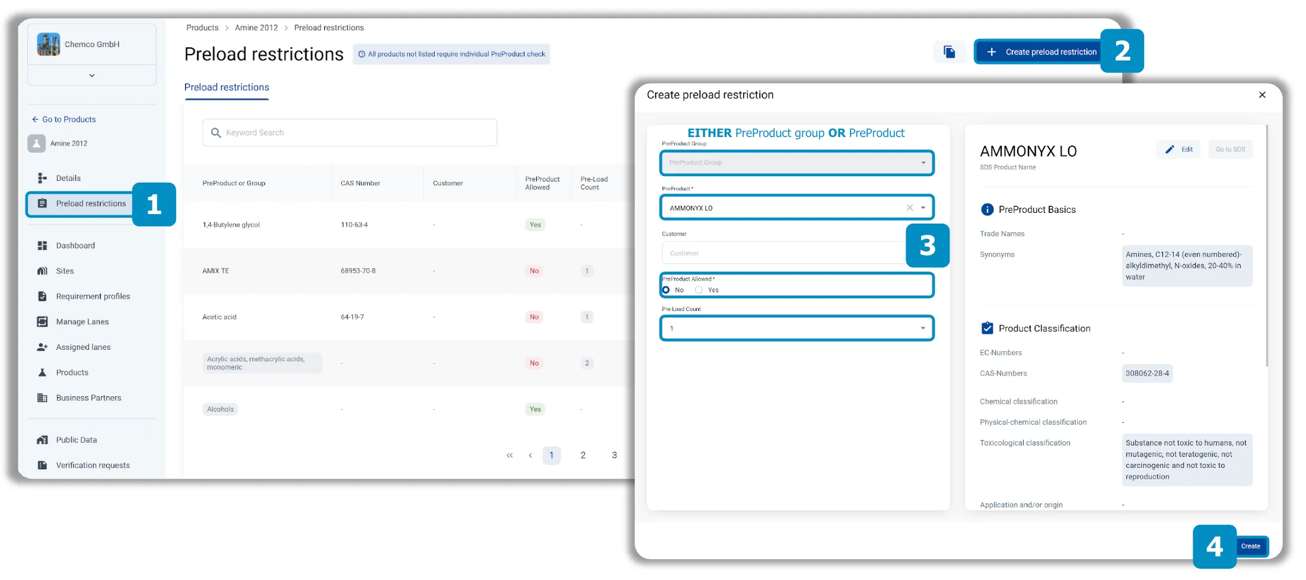The width and height of the screenshot is (1306, 580).
Task: Click the Amine 2012 product flask icon
Action: pyautogui.click(x=37, y=144)
